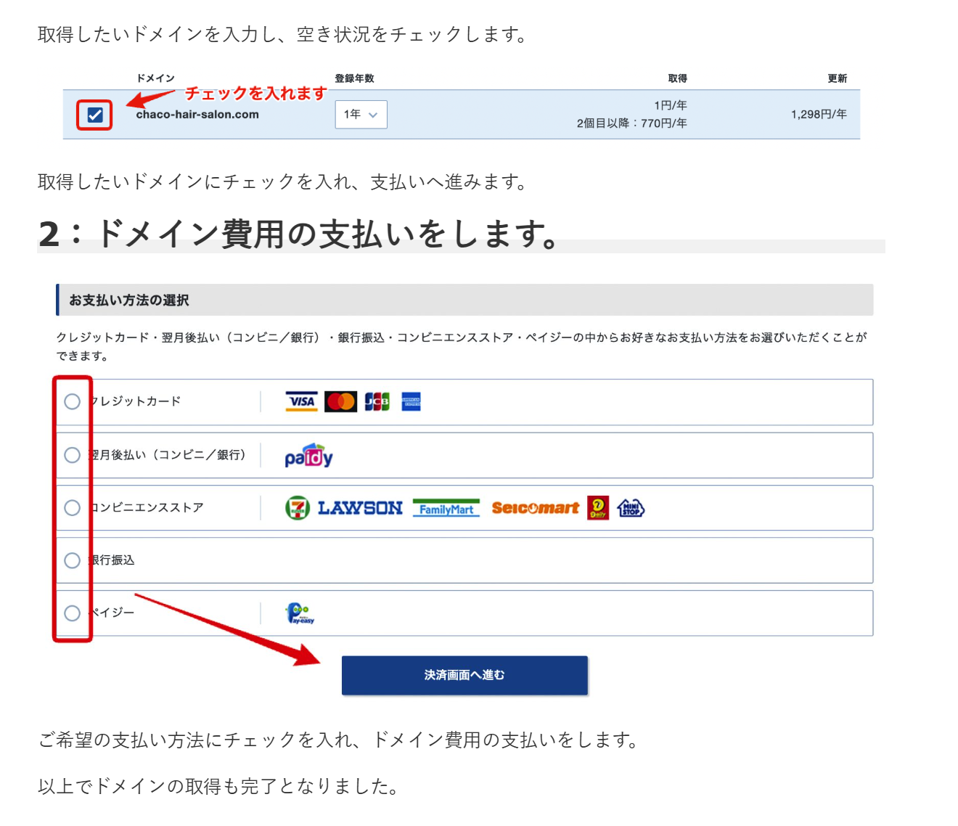Click the JCB card logo

click(377, 401)
